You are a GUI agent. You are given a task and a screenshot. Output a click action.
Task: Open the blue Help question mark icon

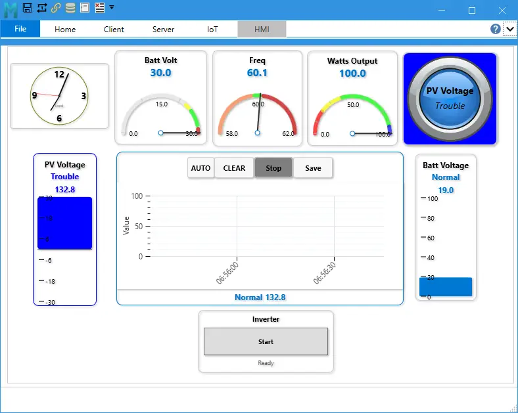496,29
